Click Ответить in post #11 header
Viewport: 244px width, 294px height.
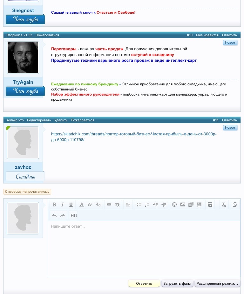coord(229,120)
